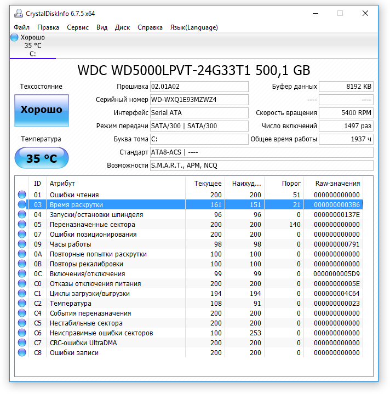Screen dimensions: 390x394
Task: Select the CRC-ошибки UltraDMA row
Action: click(x=191, y=342)
